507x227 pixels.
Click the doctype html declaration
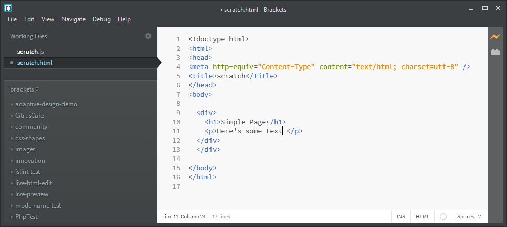tap(219, 39)
